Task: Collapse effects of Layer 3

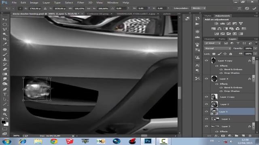Action: (254, 126)
